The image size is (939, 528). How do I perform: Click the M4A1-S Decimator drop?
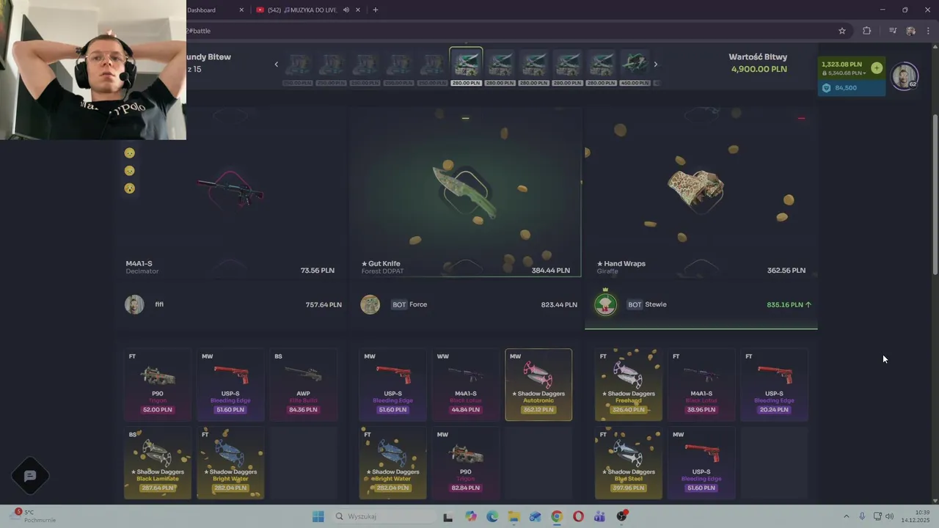[x=230, y=192]
